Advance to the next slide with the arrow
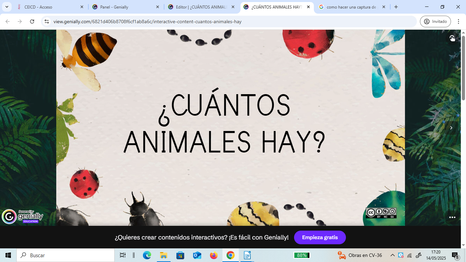This screenshot has height=262, width=466. [x=452, y=128]
